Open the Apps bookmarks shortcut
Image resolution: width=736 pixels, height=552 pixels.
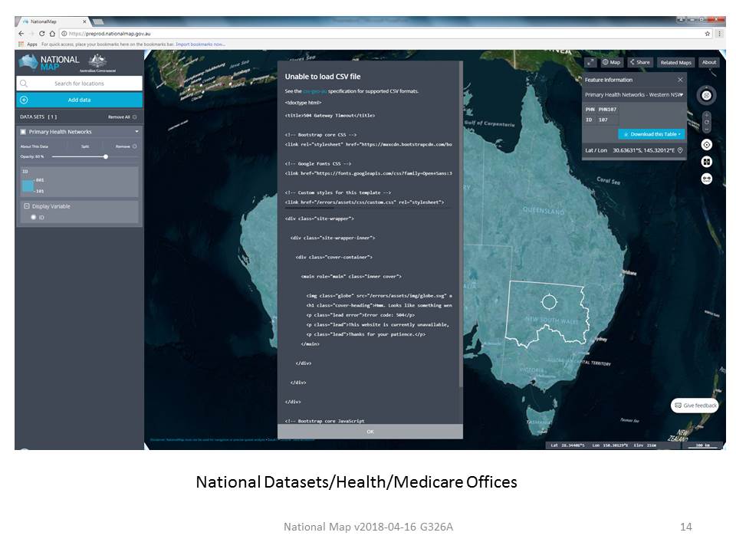[x=28, y=44]
